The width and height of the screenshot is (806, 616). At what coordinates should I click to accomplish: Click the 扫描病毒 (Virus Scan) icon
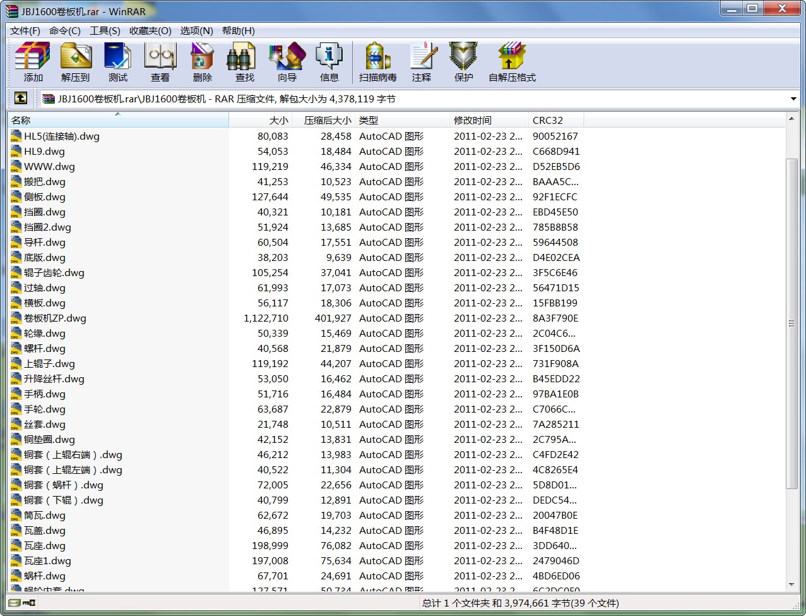[377, 56]
